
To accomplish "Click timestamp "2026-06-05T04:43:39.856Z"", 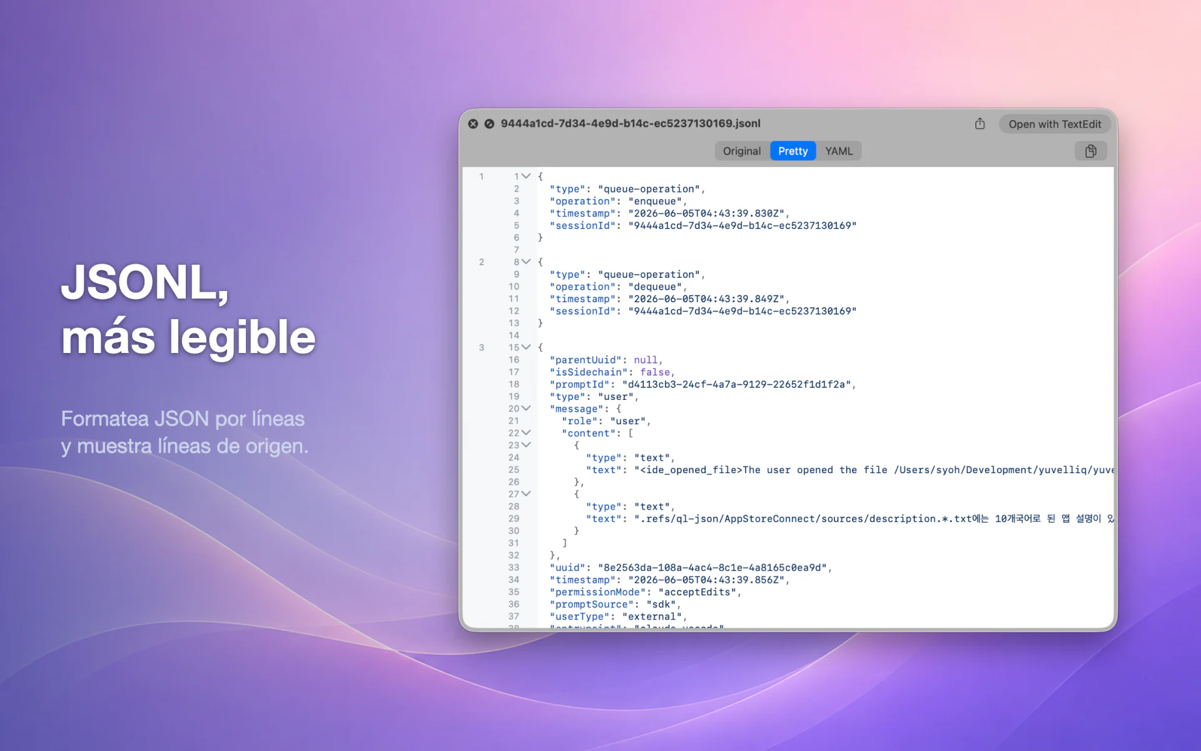I will tap(706, 580).
